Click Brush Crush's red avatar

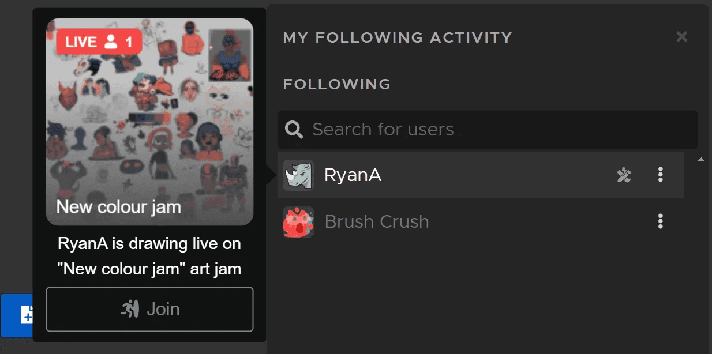pos(298,222)
